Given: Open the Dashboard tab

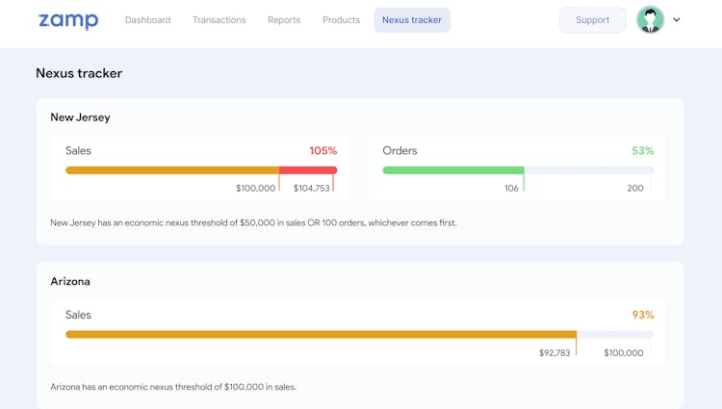Looking at the screenshot, I should tap(147, 20).
